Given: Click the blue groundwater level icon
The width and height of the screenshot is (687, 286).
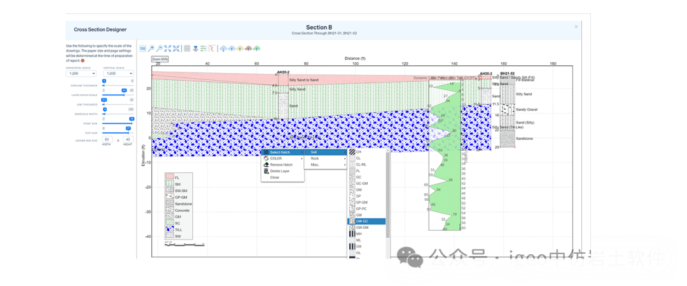Looking at the screenshot, I should pyautogui.click(x=195, y=48).
